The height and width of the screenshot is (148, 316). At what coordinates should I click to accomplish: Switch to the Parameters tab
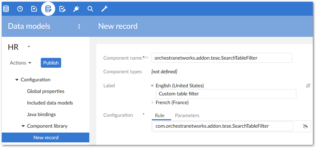point(187,115)
